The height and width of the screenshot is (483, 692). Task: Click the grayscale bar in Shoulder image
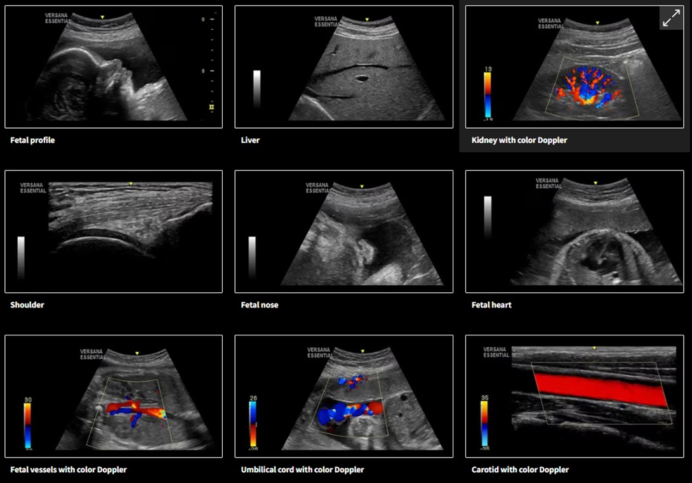(x=21, y=257)
